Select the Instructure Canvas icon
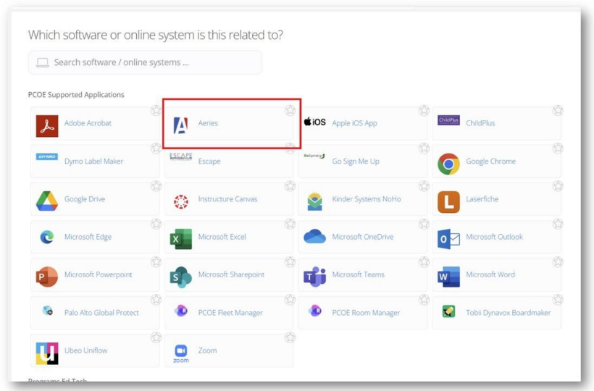Screen dimensions: 594x391 click(x=181, y=202)
